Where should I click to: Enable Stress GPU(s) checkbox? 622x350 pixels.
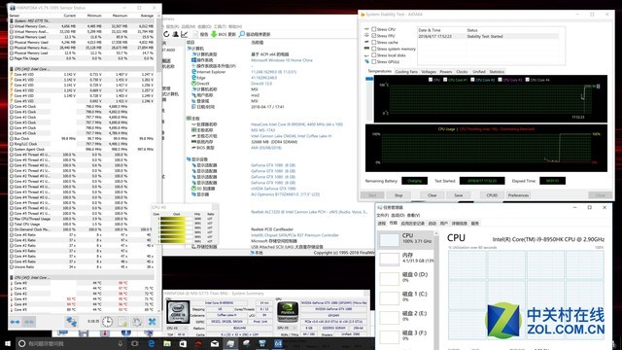tap(373, 62)
